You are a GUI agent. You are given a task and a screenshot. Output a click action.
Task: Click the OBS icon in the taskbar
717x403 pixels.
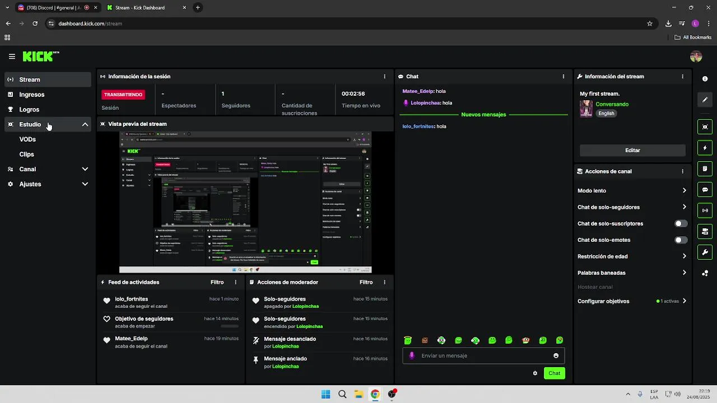click(x=392, y=395)
